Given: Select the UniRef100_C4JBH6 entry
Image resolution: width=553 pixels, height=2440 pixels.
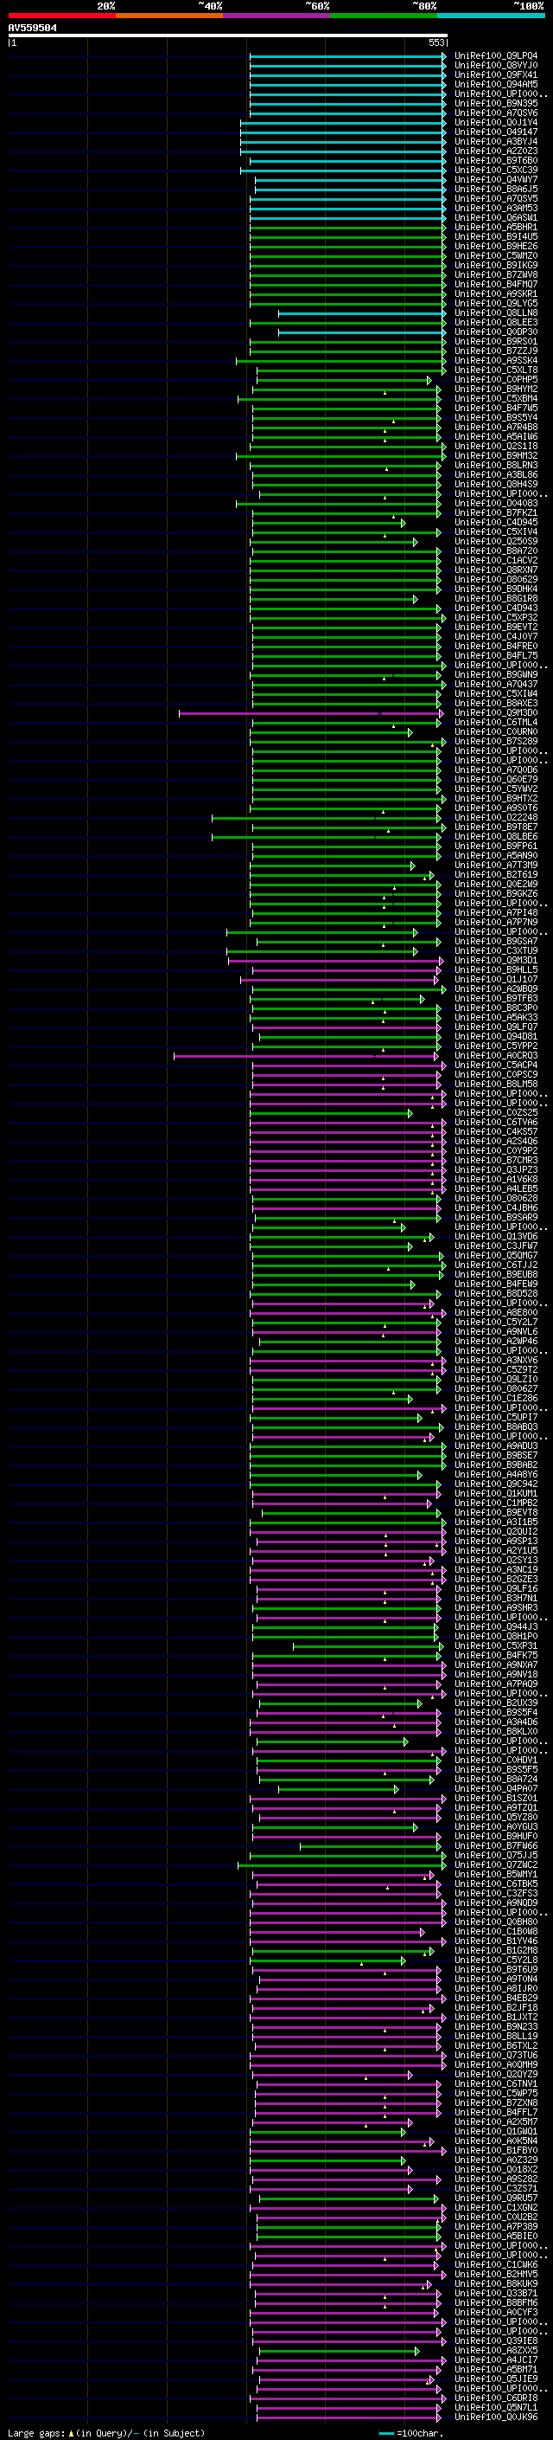Looking at the screenshot, I should (496, 1207).
